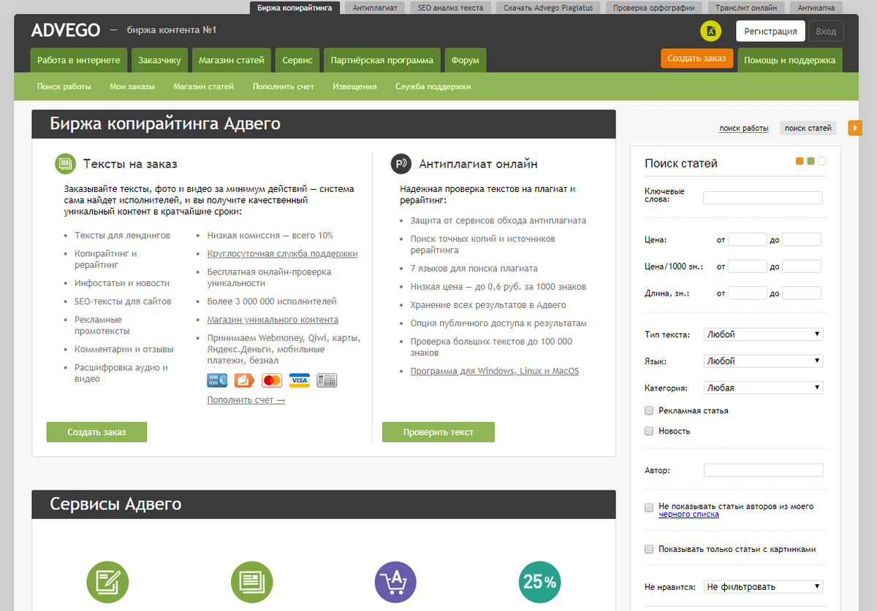The image size is (877, 611).
Task: Open the 'Форум' menu
Action: coord(465,60)
